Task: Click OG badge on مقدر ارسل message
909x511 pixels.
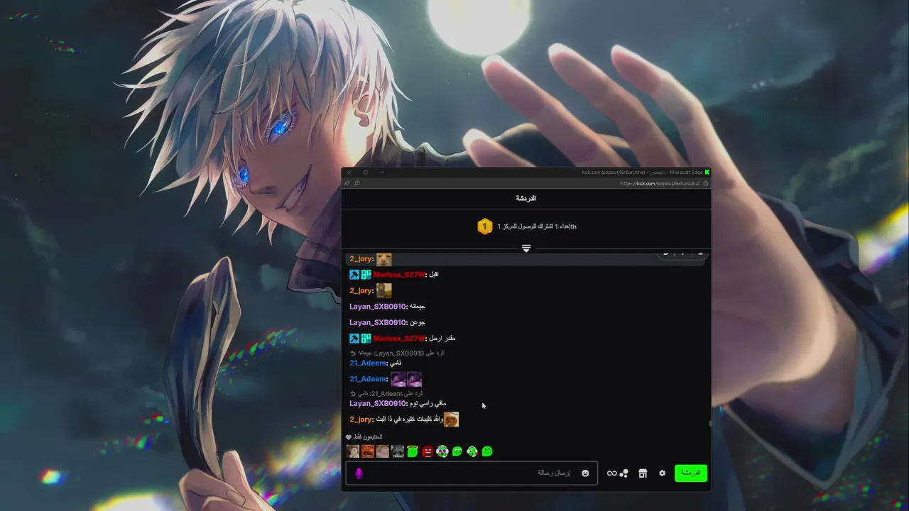Action: pos(366,339)
